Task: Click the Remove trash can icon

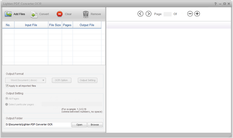Action: [86, 14]
